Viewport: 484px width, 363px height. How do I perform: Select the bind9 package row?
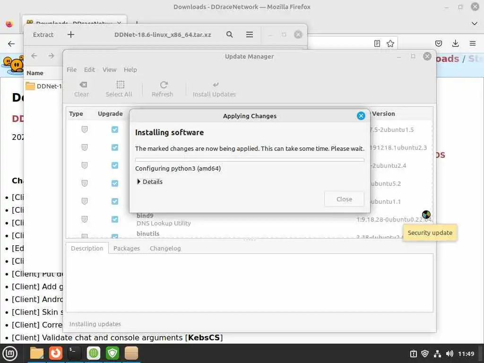(x=250, y=219)
